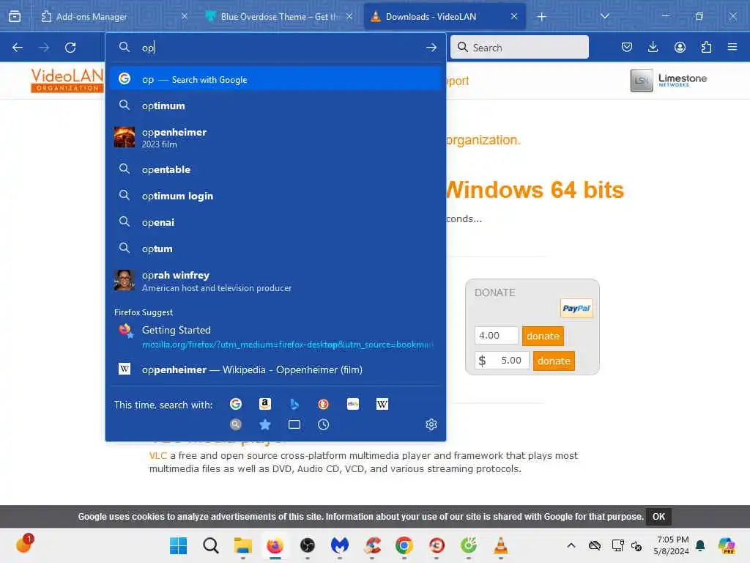Image resolution: width=750 pixels, height=563 pixels.
Task: Search with Google engine icon
Action: click(x=235, y=404)
